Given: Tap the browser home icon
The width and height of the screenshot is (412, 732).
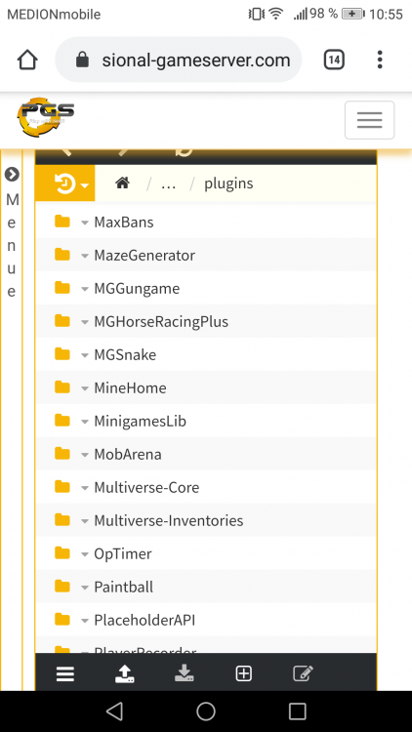Looking at the screenshot, I should [x=27, y=60].
